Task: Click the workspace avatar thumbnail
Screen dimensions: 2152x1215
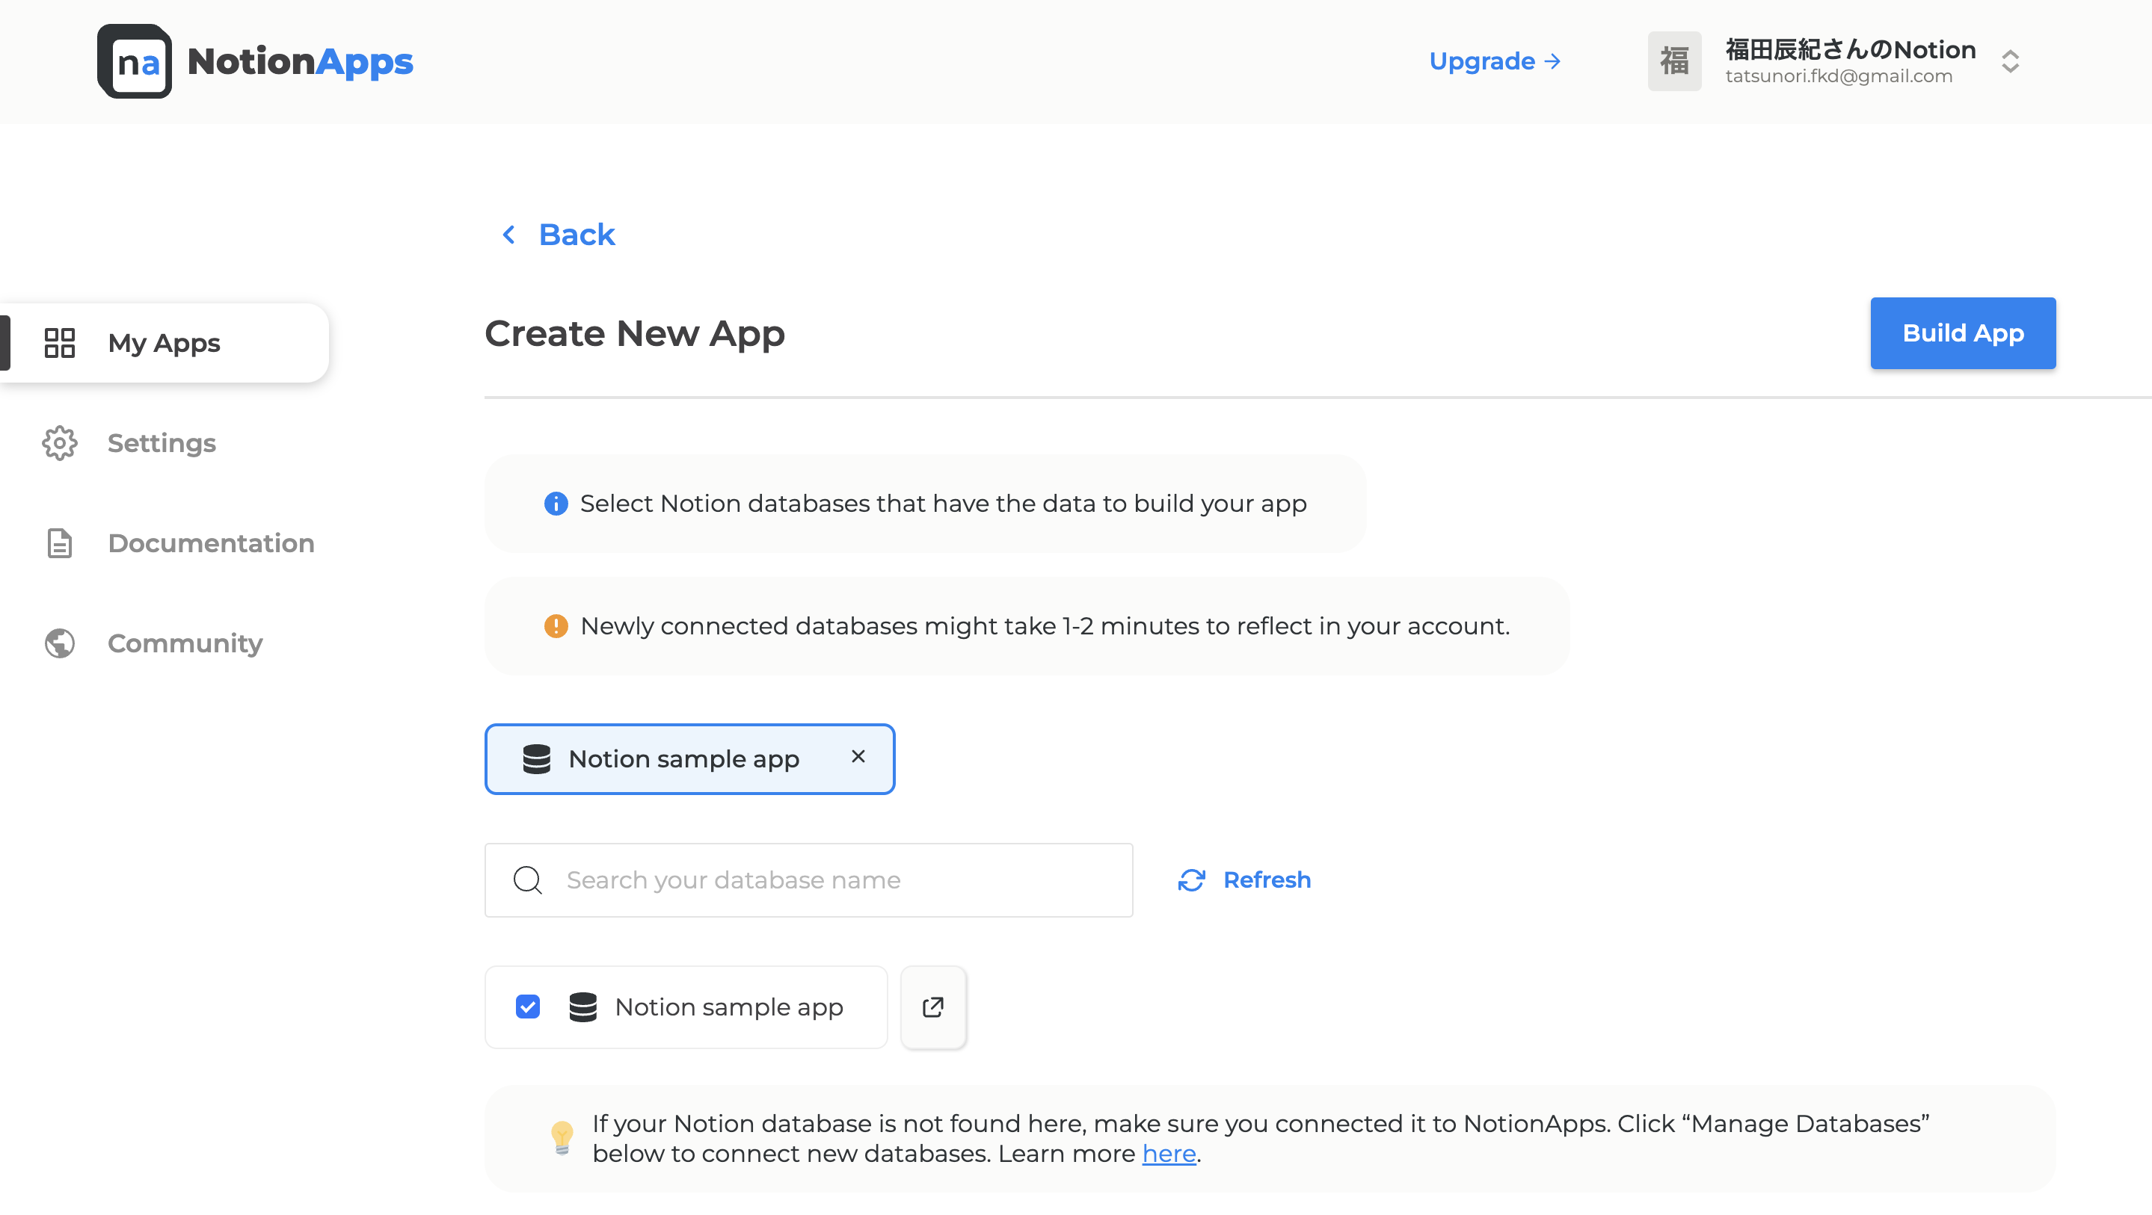Action: (x=1674, y=61)
